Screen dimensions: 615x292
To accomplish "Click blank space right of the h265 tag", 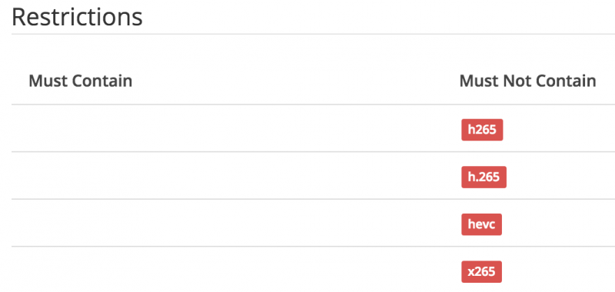I will pyautogui.click(x=559, y=130).
